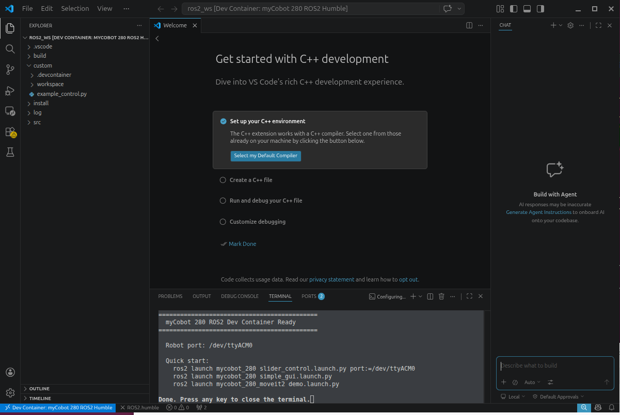The image size is (620, 415).
Task: Click the Generate Agent Instructions link
Action: tap(538, 212)
